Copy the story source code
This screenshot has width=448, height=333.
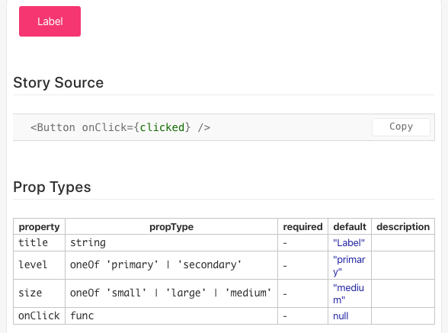pos(401,127)
